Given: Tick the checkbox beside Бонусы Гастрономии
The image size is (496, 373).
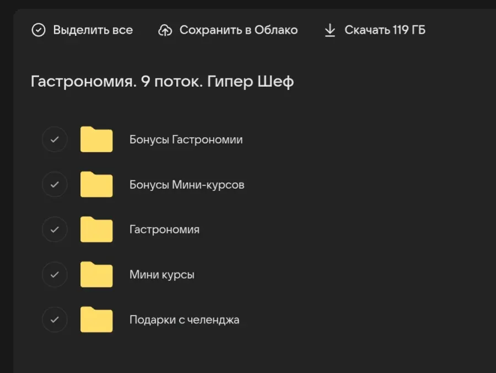Looking at the screenshot, I should click(55, 140).
